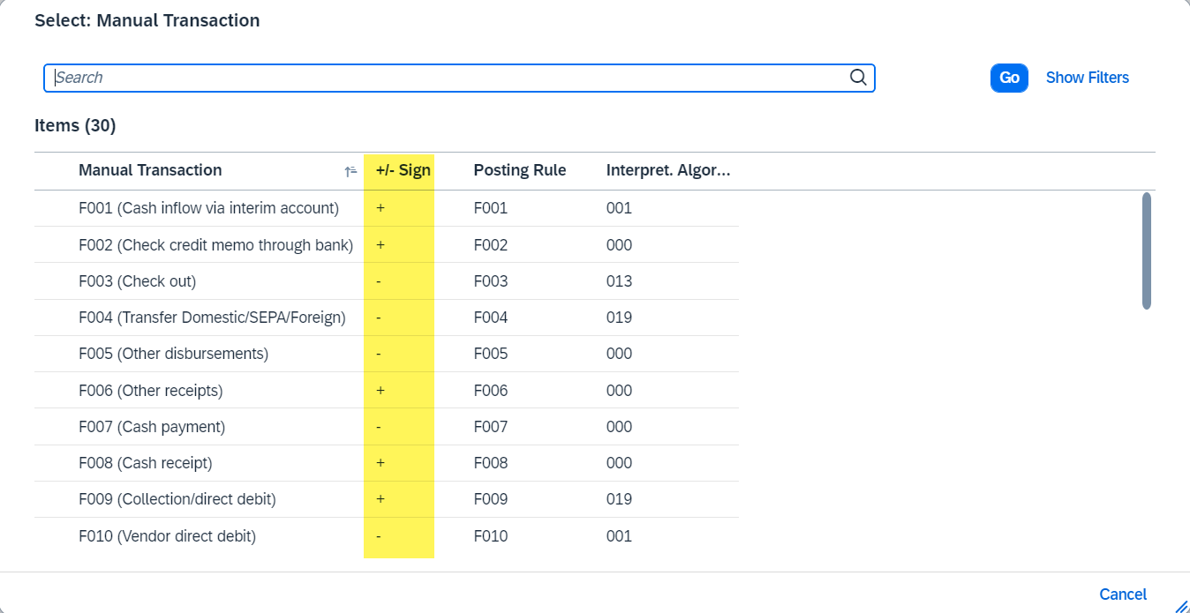Viewport: 1190px width, 613px height.
Task: Click posting rule cell F005
Action: pos(491,354)
